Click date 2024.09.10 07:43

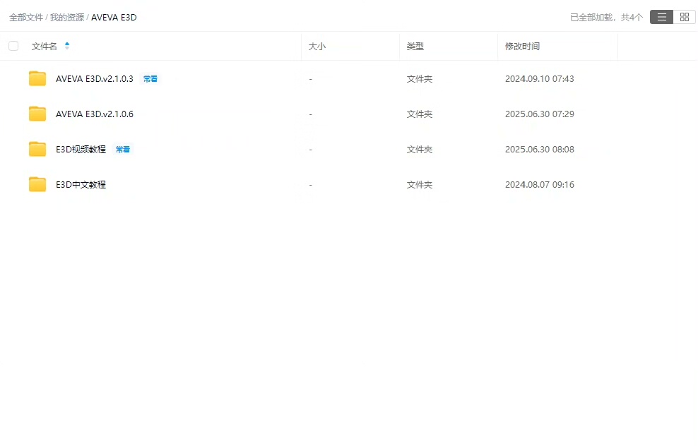point(540,79)
